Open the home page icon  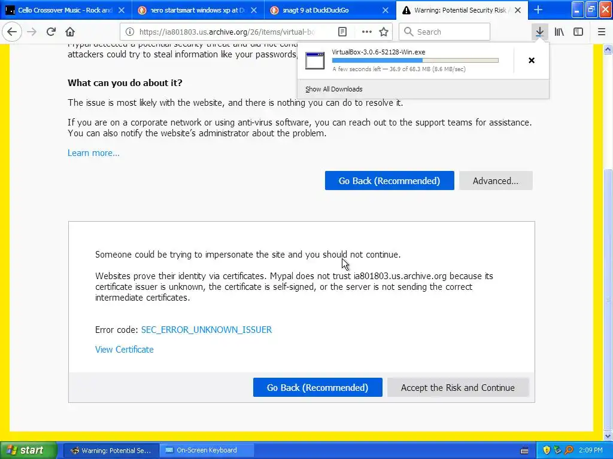[70, 32]
